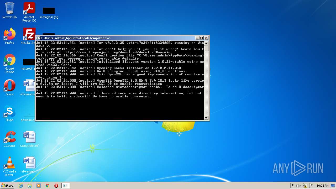Click the 'No AES engine found' log line
The width and height of the screenshot is (336, 189).
tap(112, 71)
